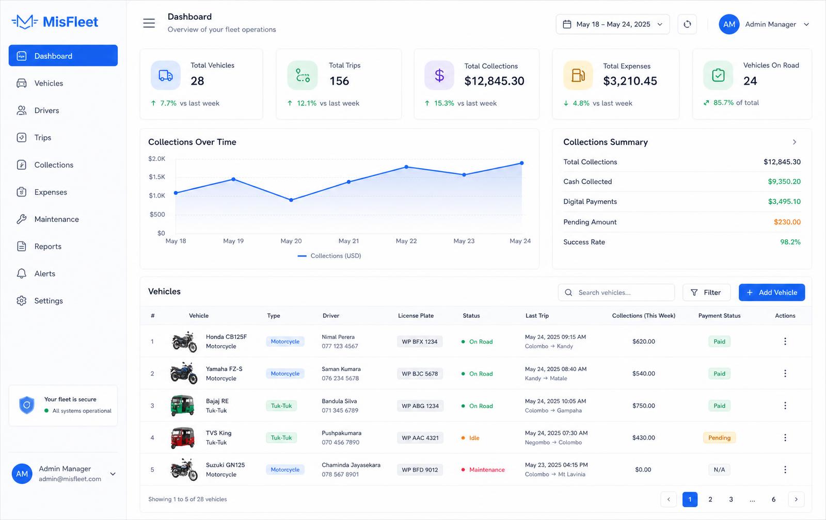This screenshot has width=826, height=520.
Task: Click the Tuk-Tuk type tag for Bajaj RE
Action: coord(281,406)
